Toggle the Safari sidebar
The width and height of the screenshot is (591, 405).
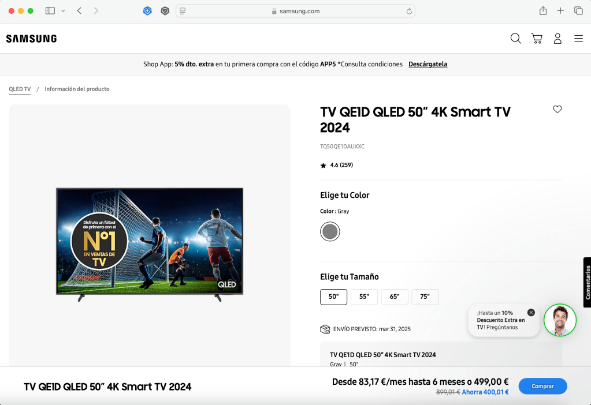pyautogui.click(x=50, y=11)
